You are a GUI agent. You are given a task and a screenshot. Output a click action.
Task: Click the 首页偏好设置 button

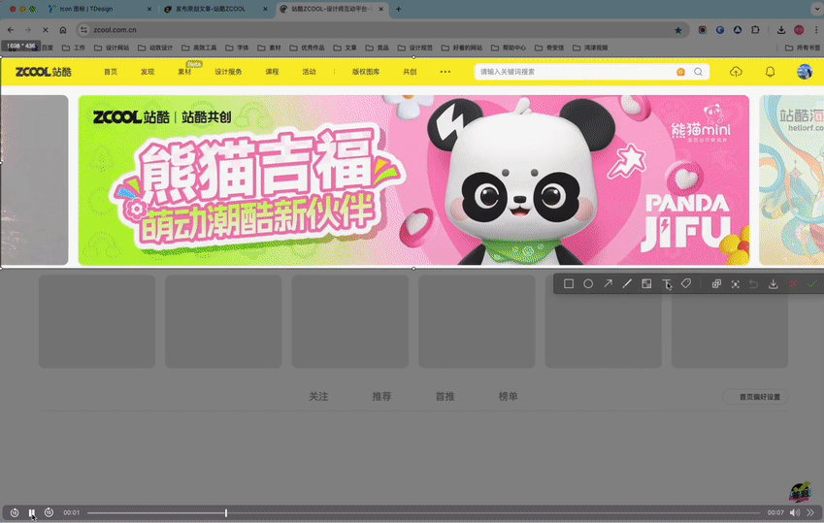(755, 397)
